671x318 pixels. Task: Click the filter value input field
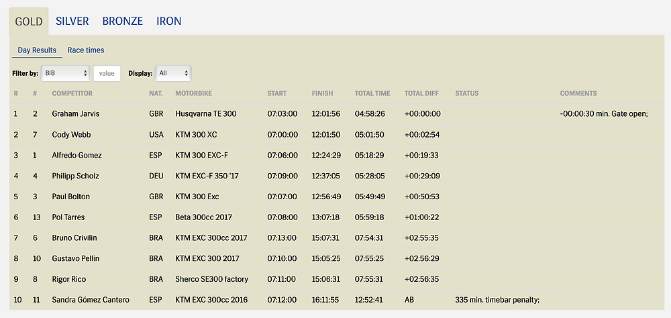pyautogui.click(x=107, y=73)
